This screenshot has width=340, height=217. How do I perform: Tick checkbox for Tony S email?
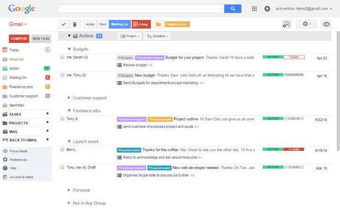click(63, 119)
